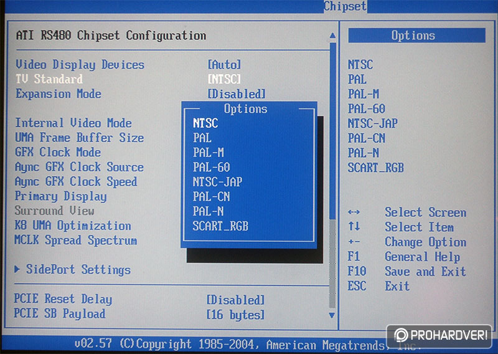Select PAL-N in the Options popup

[x=209, y=211]
